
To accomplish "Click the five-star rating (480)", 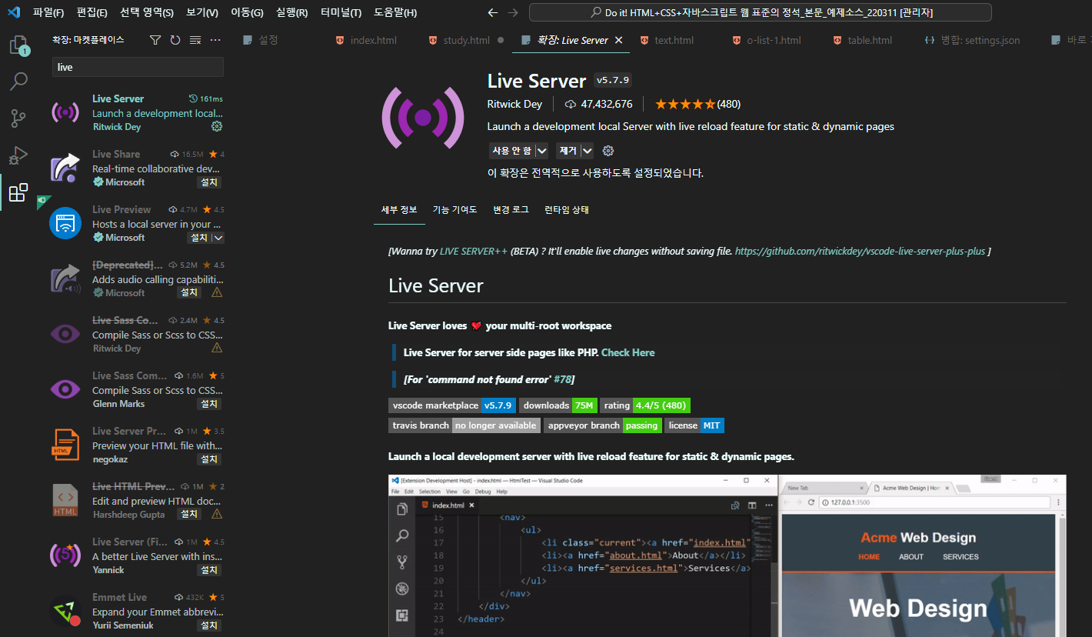I will pyautogui.click(x=697, y=104).
